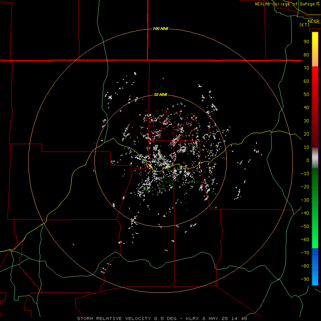Click the STORM RELATIVE VELOCITY caption text
The image size is (321, 321).
(x=114, y=319)
